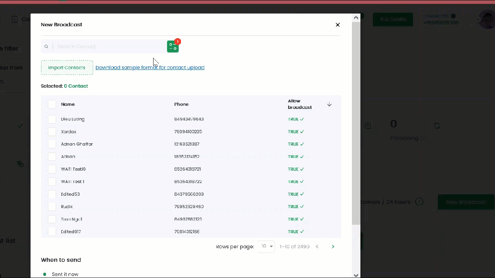Click the dialog scrollbar down arrow
The height and width of the screenshot is (278, 495).
click(356, 275)
